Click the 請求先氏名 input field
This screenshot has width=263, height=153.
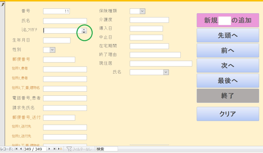tap(65, 108)
